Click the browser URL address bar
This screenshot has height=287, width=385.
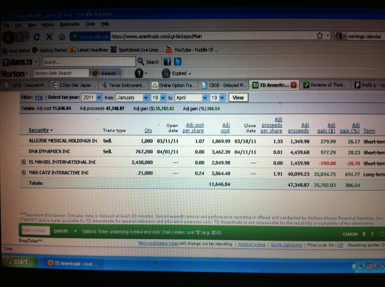[213, 36]
